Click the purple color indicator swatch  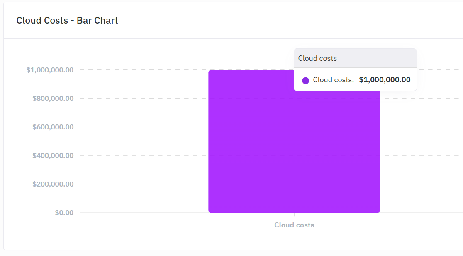point(306,80)
